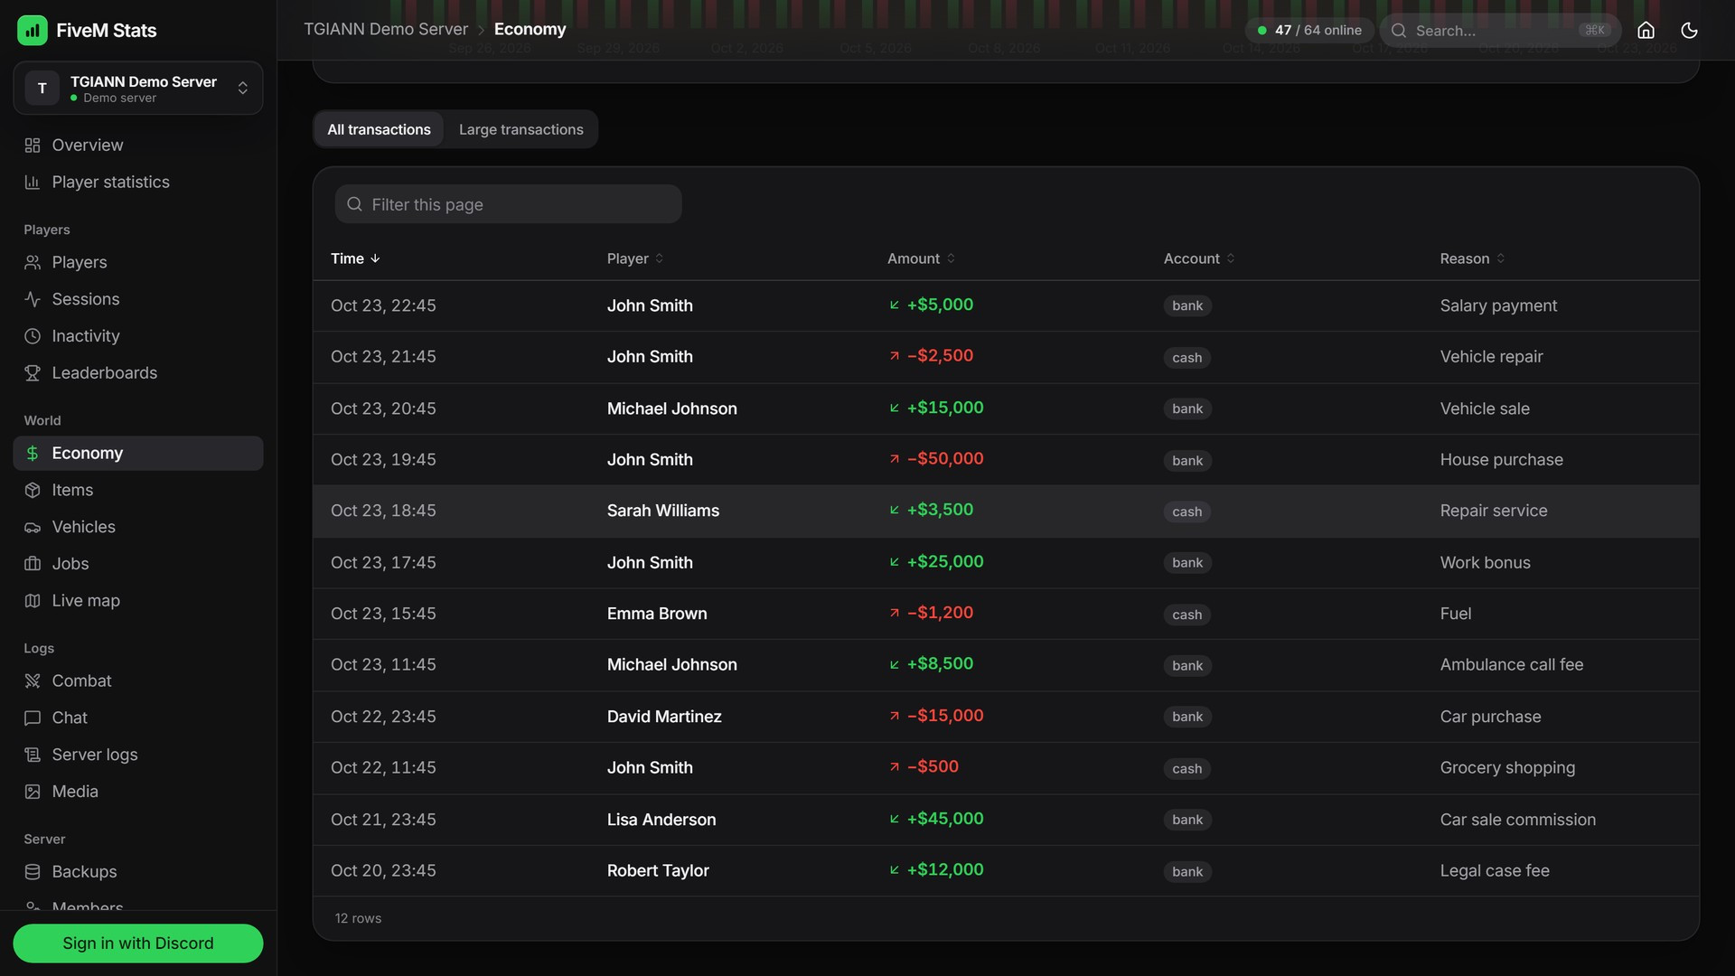Viewport: 1735px width, 976px height.
Task: Select the Economy dollar icon
Action: click(x=33, y=454)
